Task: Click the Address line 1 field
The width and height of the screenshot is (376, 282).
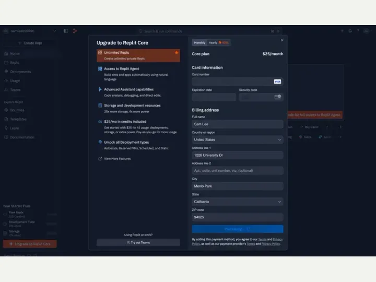Action: [238, 155]
